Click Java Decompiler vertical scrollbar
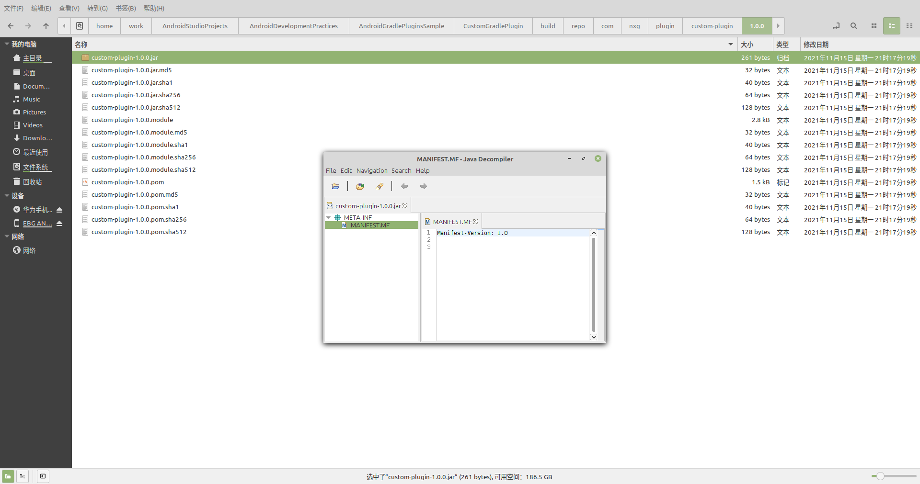920x484 pixels. [594, 284]
